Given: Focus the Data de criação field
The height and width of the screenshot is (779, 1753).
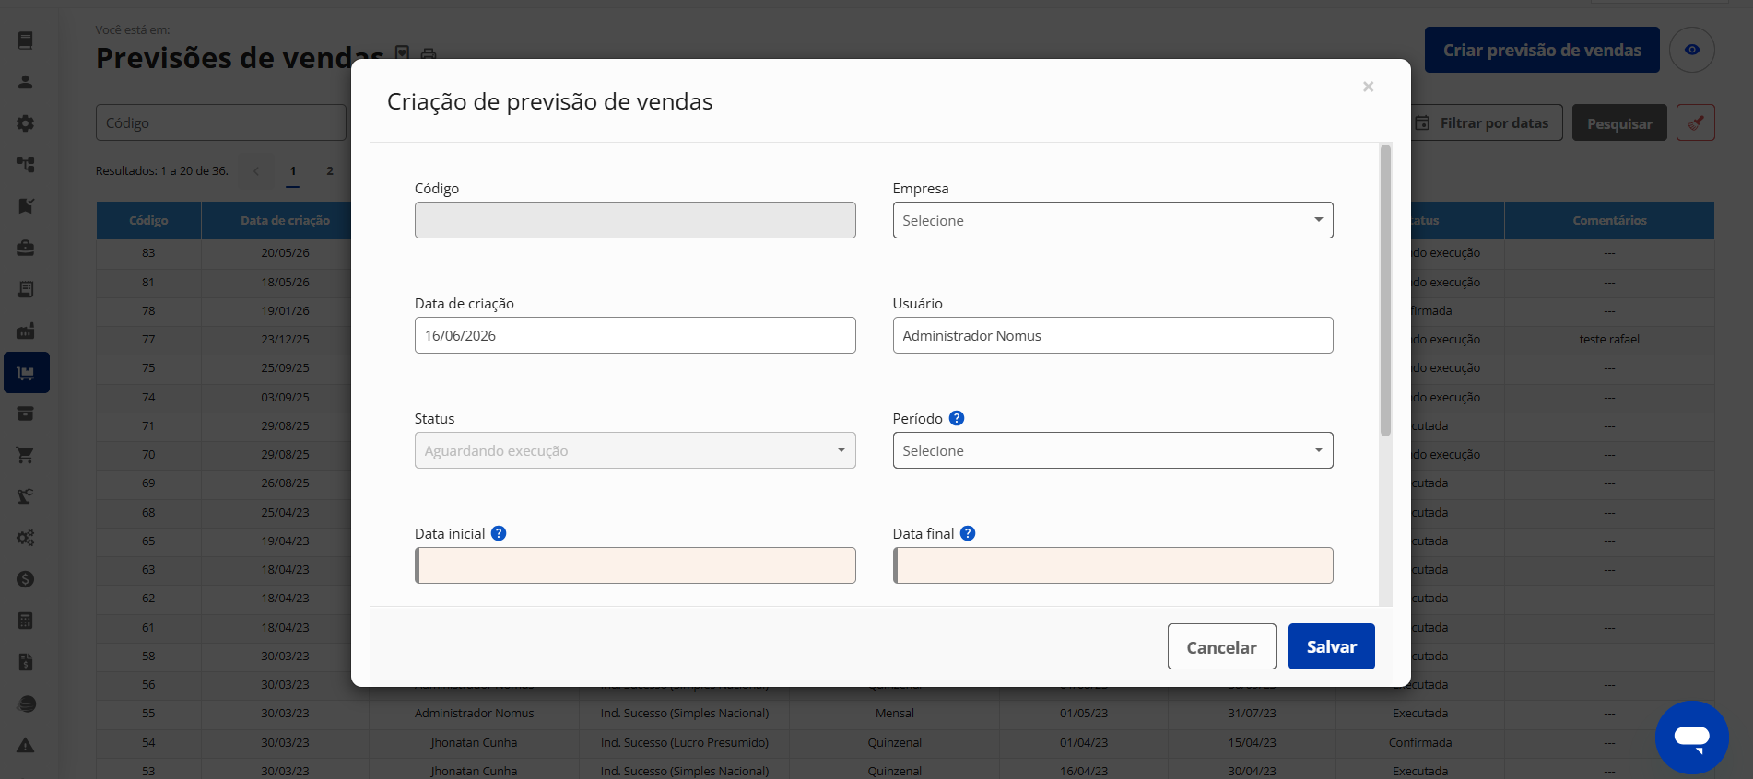Looking at the screenshot, I should (x=635, y=335).
